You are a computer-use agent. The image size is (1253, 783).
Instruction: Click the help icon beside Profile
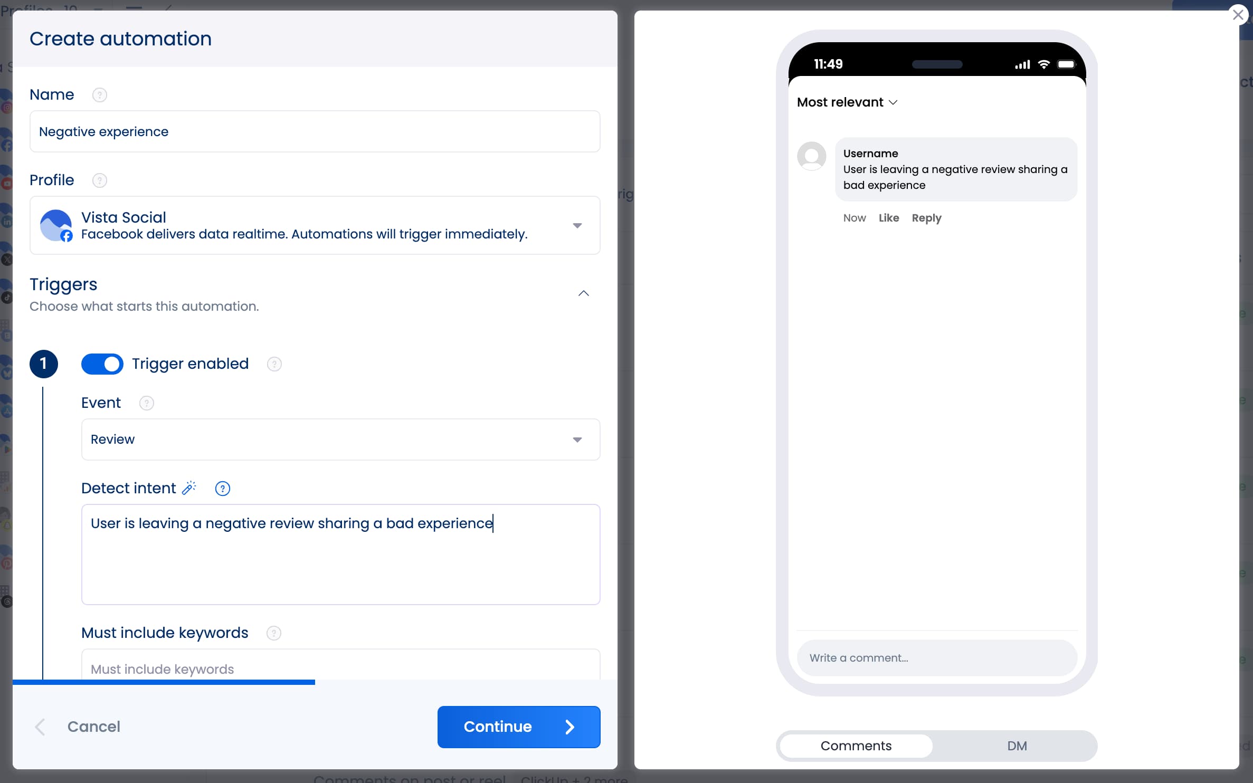[x=100, y=180]
